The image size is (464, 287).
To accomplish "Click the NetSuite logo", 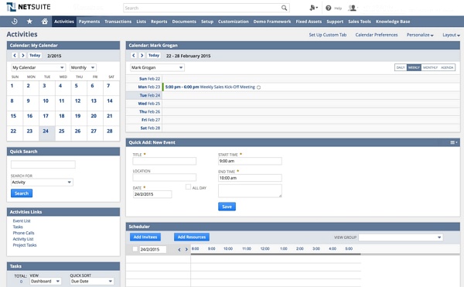I will pos(29,7).
